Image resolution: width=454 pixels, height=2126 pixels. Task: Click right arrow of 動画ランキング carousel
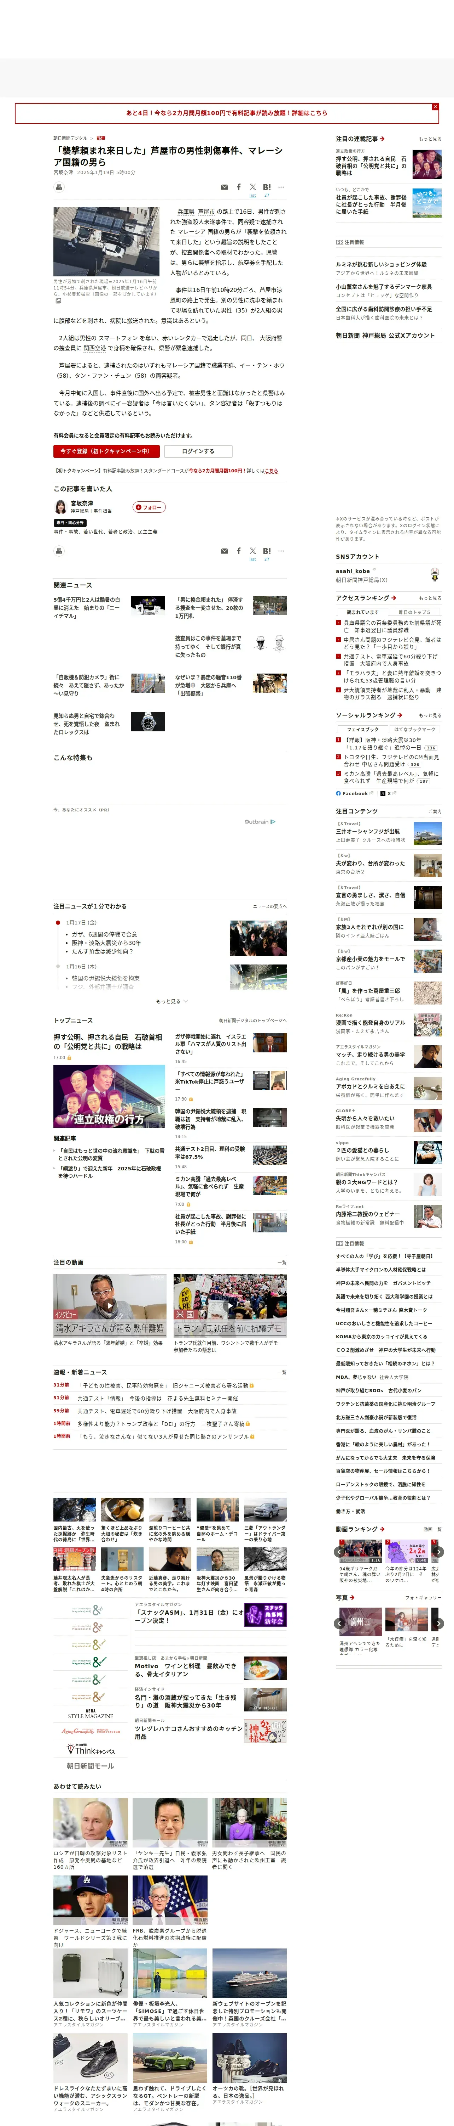coord(438,1552)
